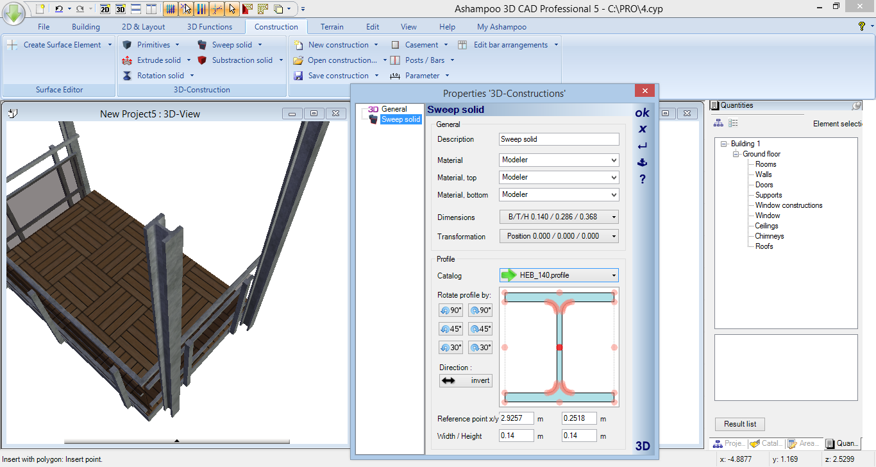Toggle the arrow selection mode button
876x467 pixels.
pyautogui.click(x=233, y=9)
